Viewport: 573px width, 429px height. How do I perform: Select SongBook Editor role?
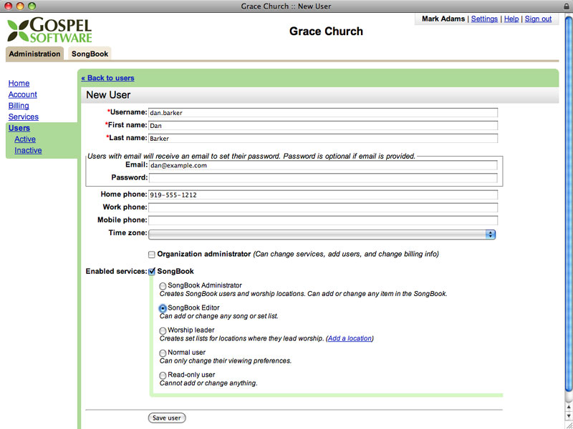[163, 309]
